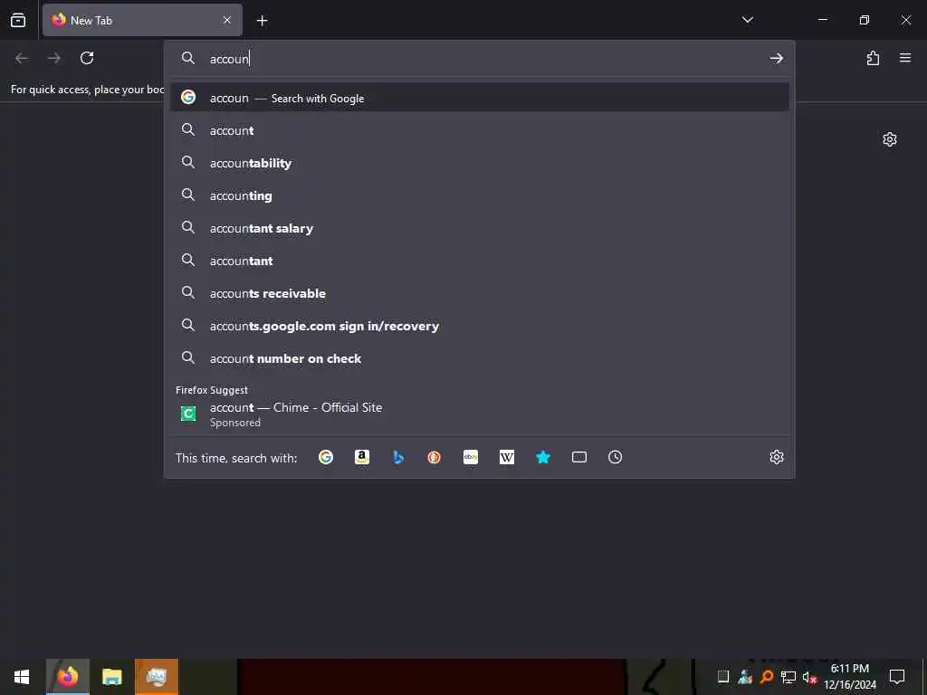Open the Firefox application menu
The image size is (927, 695).
click(905, 58)
